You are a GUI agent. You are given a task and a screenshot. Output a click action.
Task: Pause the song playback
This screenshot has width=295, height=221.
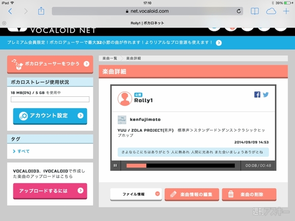(116, 166)
